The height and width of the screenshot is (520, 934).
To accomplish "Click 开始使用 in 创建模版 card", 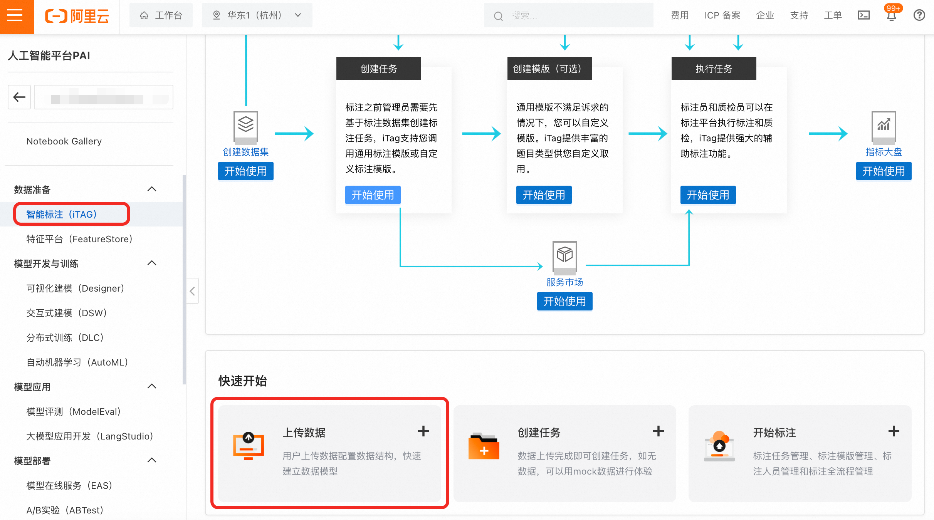I will click(x=544, y=195).
